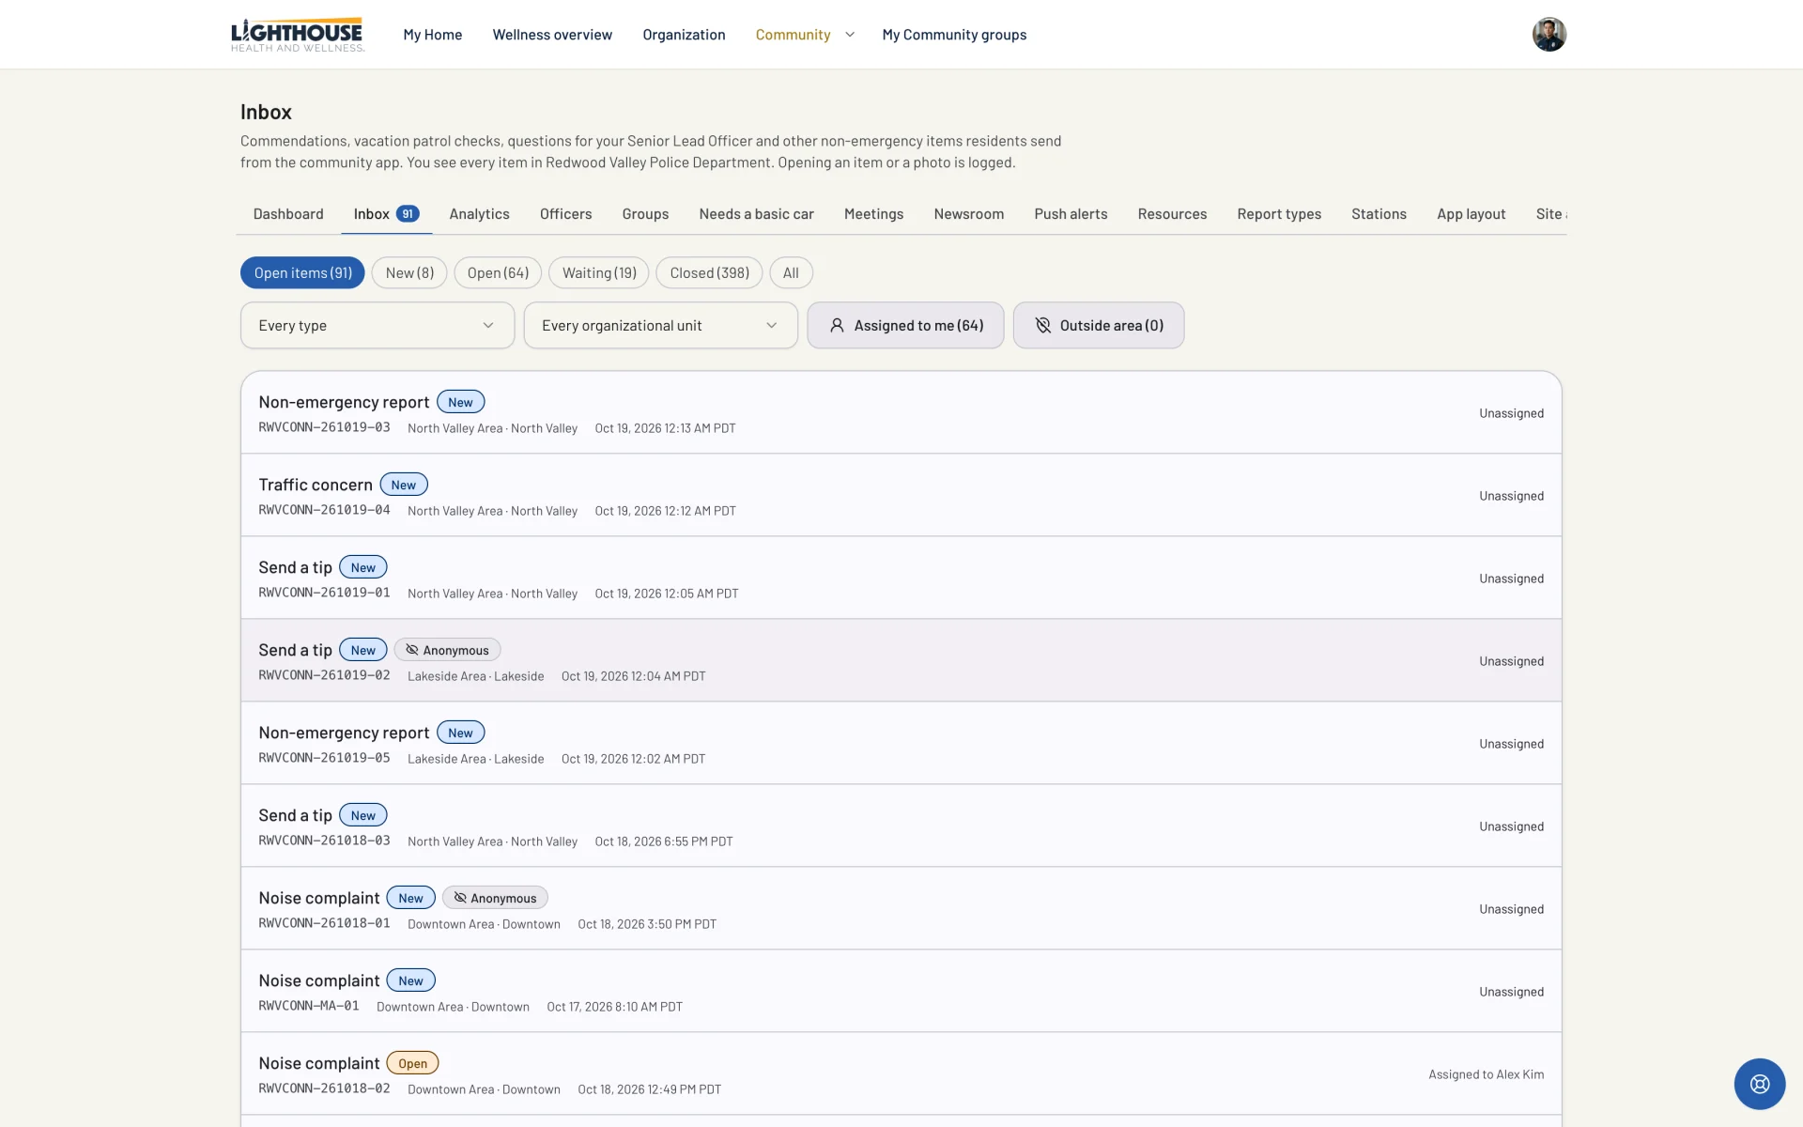
Task: Open Wellness overview in the top navigation
Action: click(x=552, y=35)
